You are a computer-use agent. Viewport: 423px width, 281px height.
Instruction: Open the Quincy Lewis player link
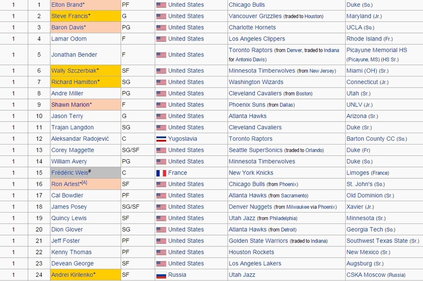coord(69,218)
